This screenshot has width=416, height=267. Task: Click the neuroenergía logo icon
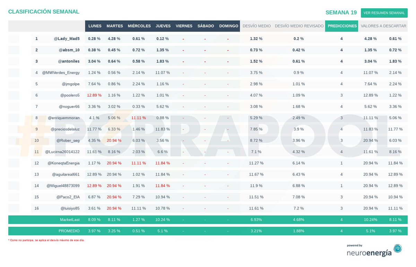(x=398, y=249)
